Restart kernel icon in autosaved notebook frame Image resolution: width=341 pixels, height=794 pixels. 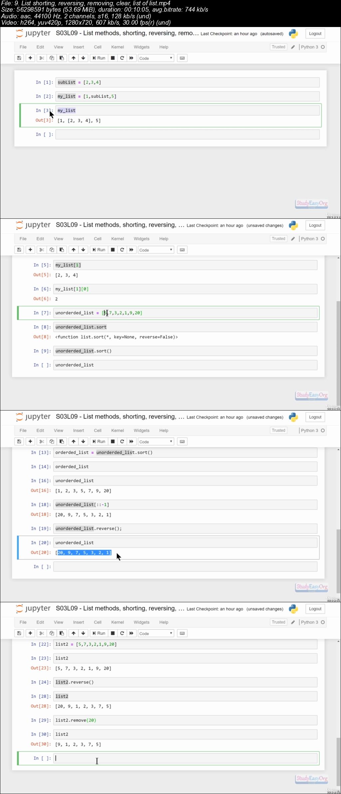point(122,58)
